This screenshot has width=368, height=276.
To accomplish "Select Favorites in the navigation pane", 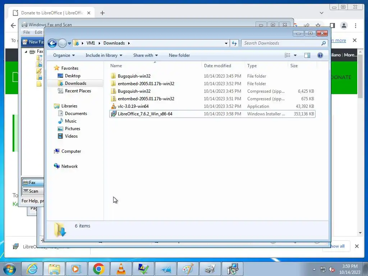I will tap(70, 68).
